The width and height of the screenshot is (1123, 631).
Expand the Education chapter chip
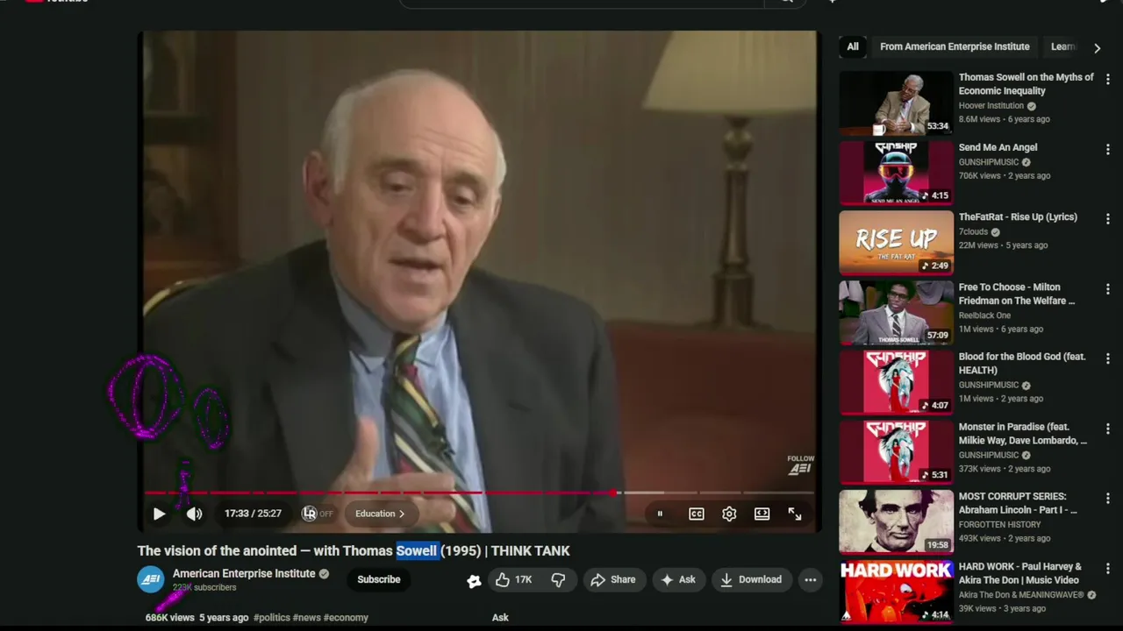(380, 514)
